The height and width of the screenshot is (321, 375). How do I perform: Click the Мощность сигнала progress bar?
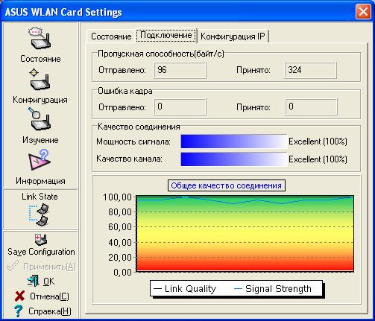click(x=234, y=142)
